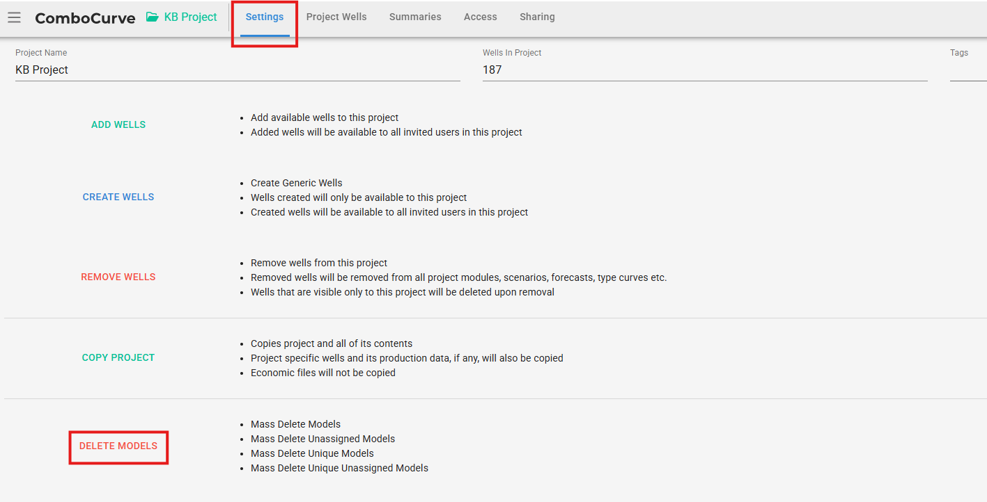Go to the Access tab
This screenshot has height=502, width=987.
click(x=481, y=17)
